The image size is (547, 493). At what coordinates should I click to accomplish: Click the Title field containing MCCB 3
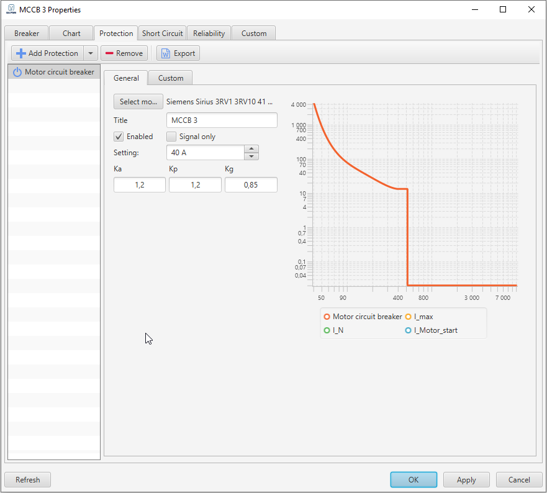click(x=222, y=120)
